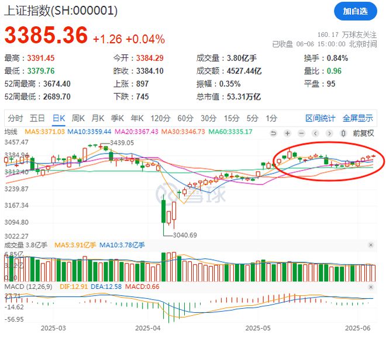
Task: Click the 3439.05 high price marker
Action: pos(122,143)
